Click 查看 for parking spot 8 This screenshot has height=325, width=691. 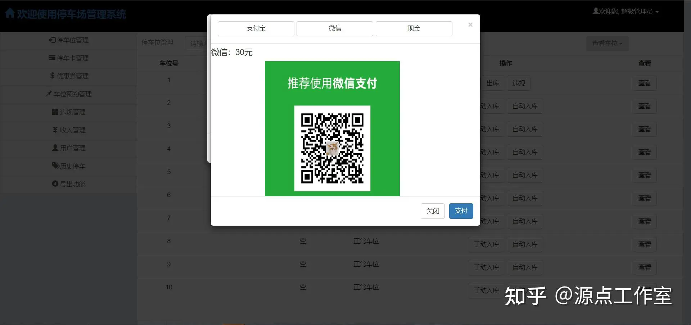(x=645, y=244)
